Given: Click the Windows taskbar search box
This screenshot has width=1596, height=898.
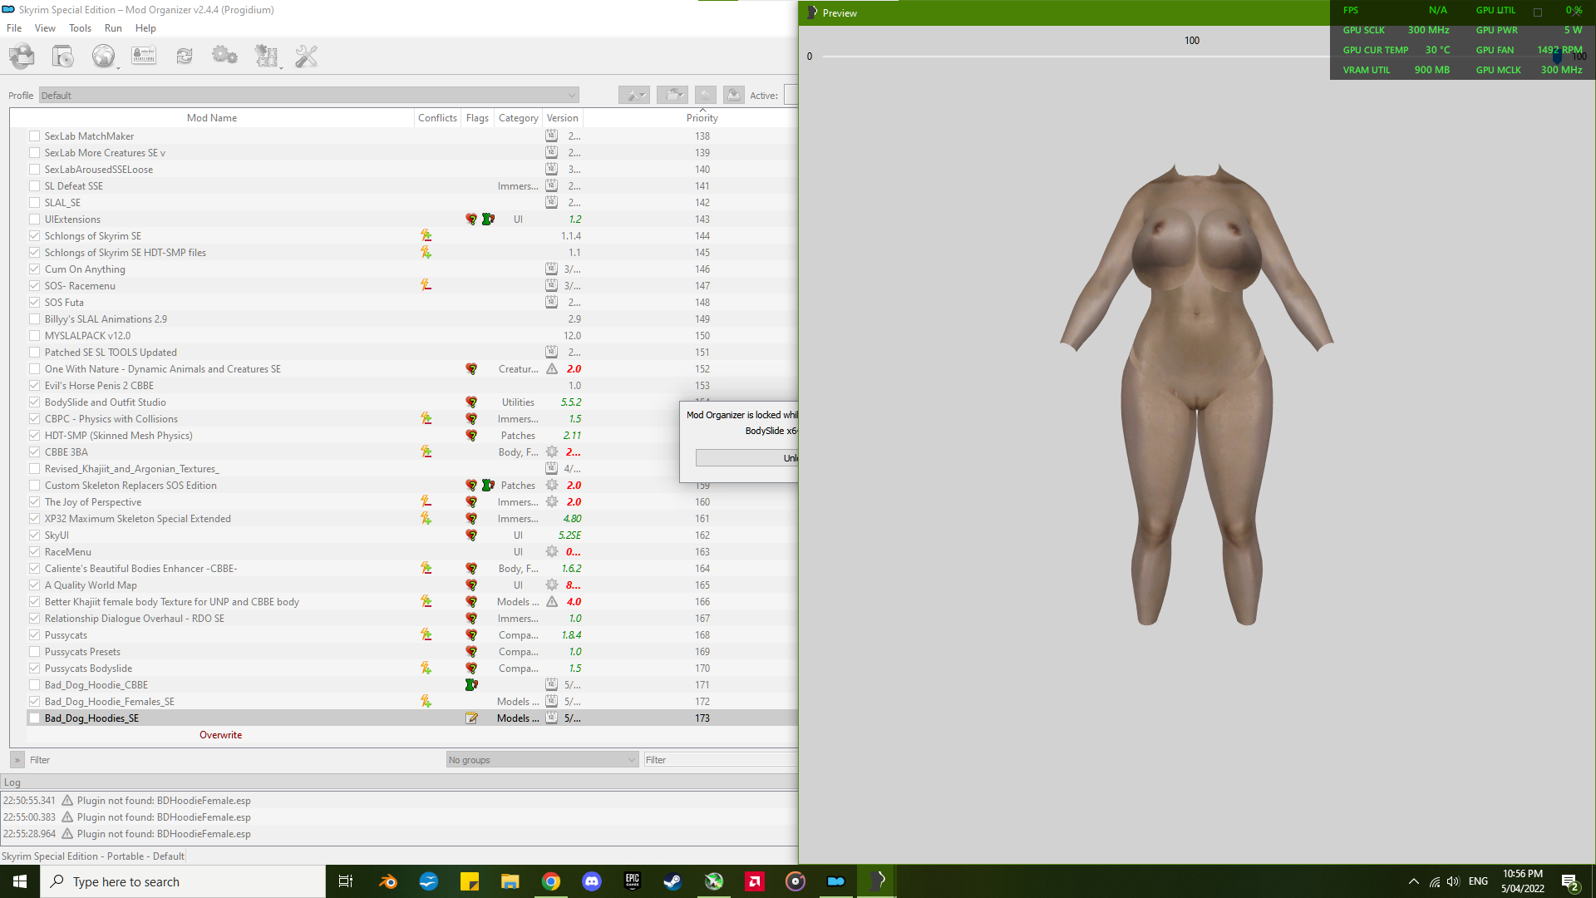Looking at the screenshot, I should pyautogui.click(x=183, y=881).
